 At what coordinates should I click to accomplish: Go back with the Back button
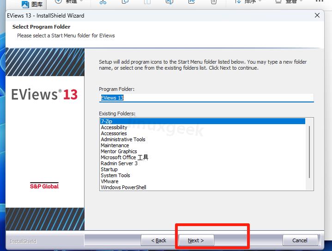[x=159, y=240]
